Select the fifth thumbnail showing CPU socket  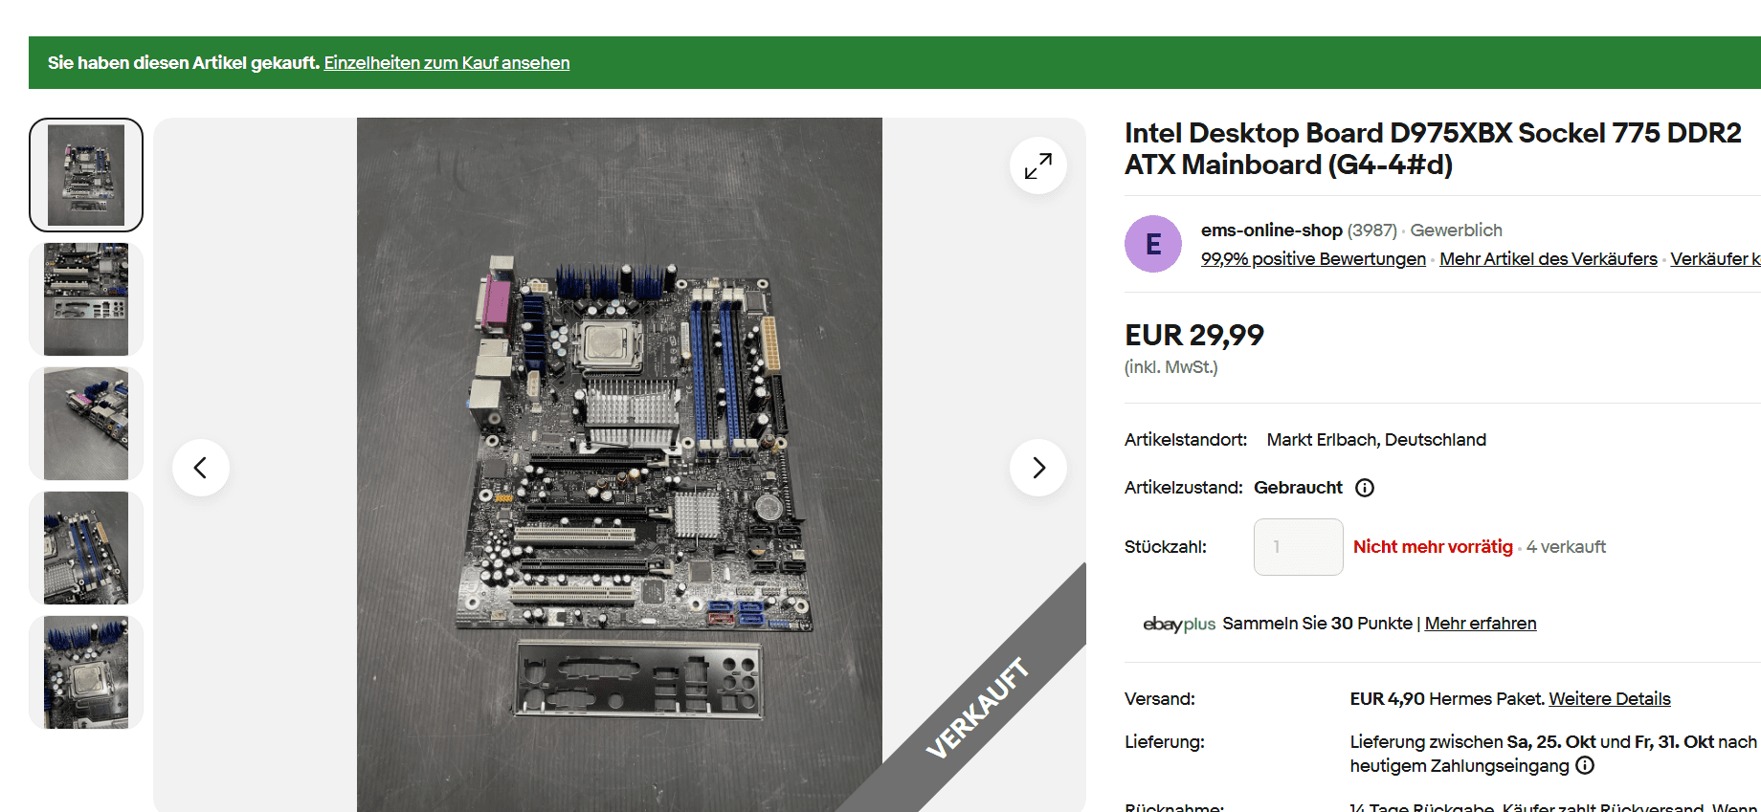pyautogui.click(x=86, y=672)
